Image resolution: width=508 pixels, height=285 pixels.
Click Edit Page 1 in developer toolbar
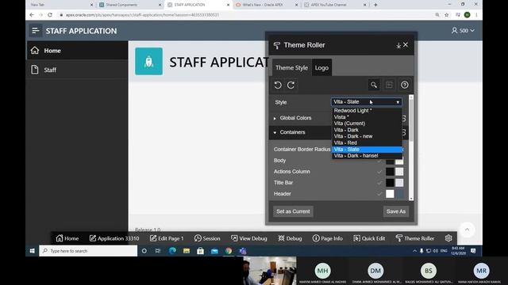click(167, 238)
